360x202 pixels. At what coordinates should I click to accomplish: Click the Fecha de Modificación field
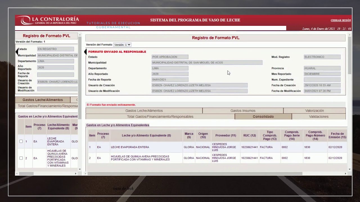click(322, 91)
